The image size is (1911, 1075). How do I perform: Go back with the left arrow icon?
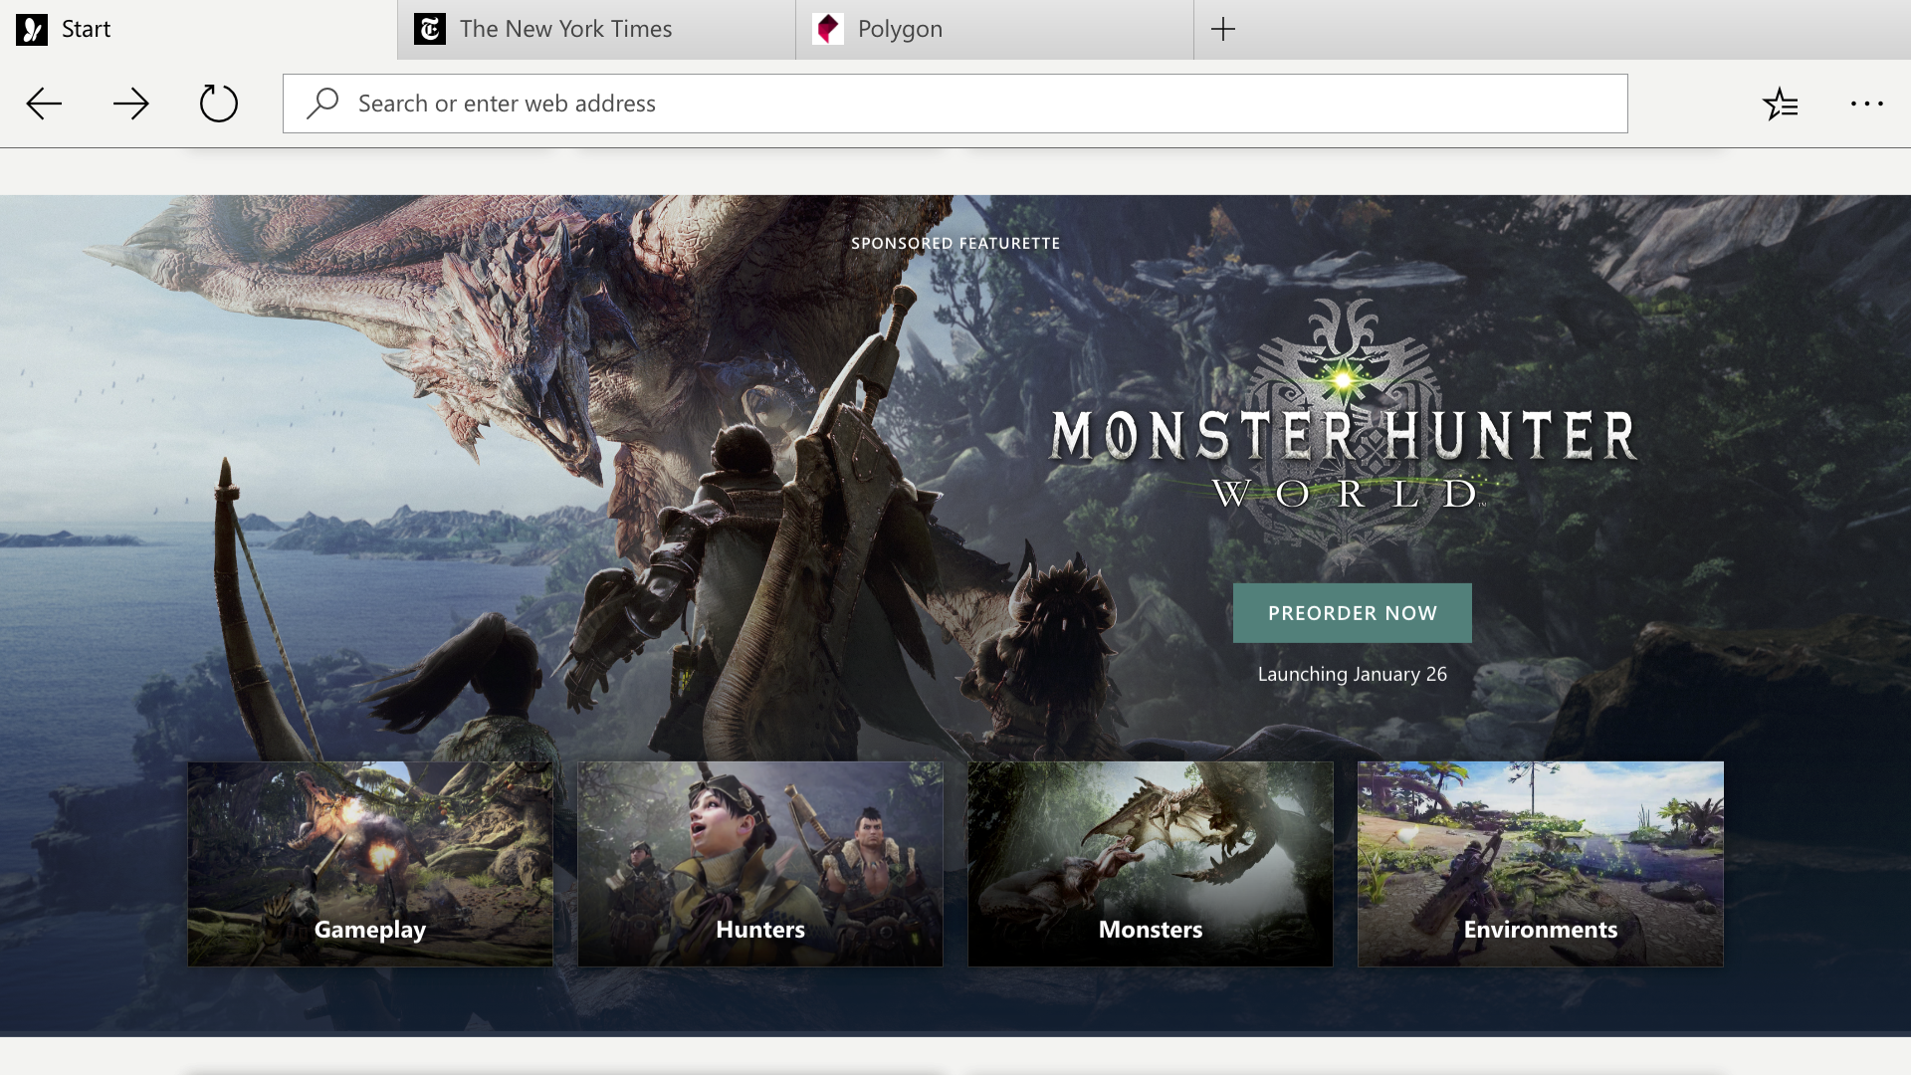click(x=44, y=104)
